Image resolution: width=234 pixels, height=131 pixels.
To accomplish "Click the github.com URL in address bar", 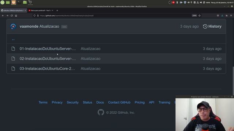I will click(67, 16).
